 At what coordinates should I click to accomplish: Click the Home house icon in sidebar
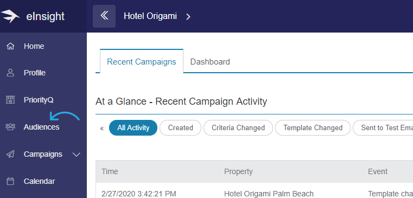click(x=10, y=46)
